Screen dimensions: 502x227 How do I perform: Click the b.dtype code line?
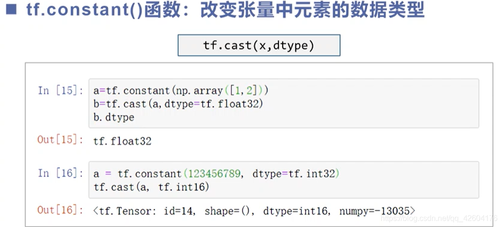point(114,118)
